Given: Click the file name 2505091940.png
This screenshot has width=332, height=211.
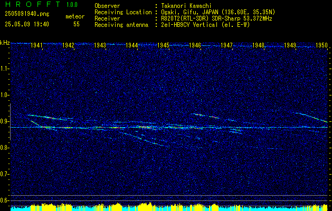Looking at the screenshot, I should [27, 14].
